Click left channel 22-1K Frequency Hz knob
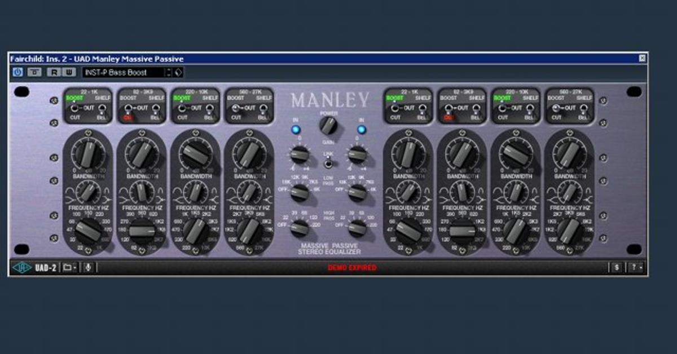677x354 pixels. [x=89, y=231]
